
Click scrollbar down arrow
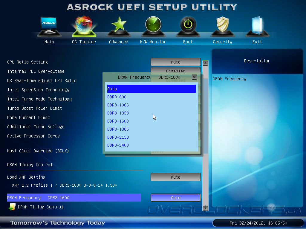[x=205, y=208]
